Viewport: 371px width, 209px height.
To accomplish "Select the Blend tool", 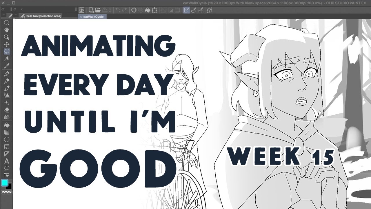I will coord(6,117).
